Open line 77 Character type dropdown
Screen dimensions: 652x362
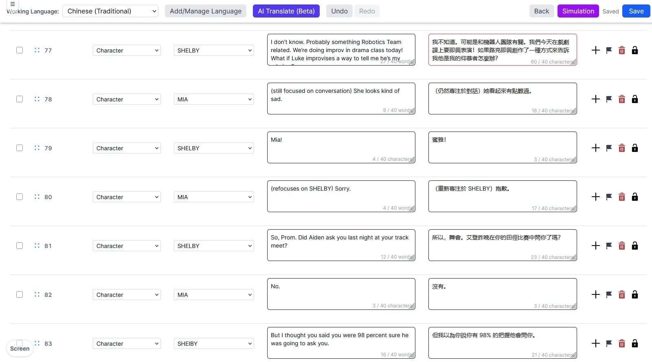127,50
